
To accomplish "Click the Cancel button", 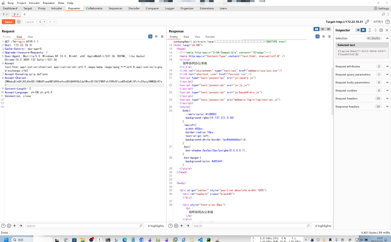I will point(29,22).
